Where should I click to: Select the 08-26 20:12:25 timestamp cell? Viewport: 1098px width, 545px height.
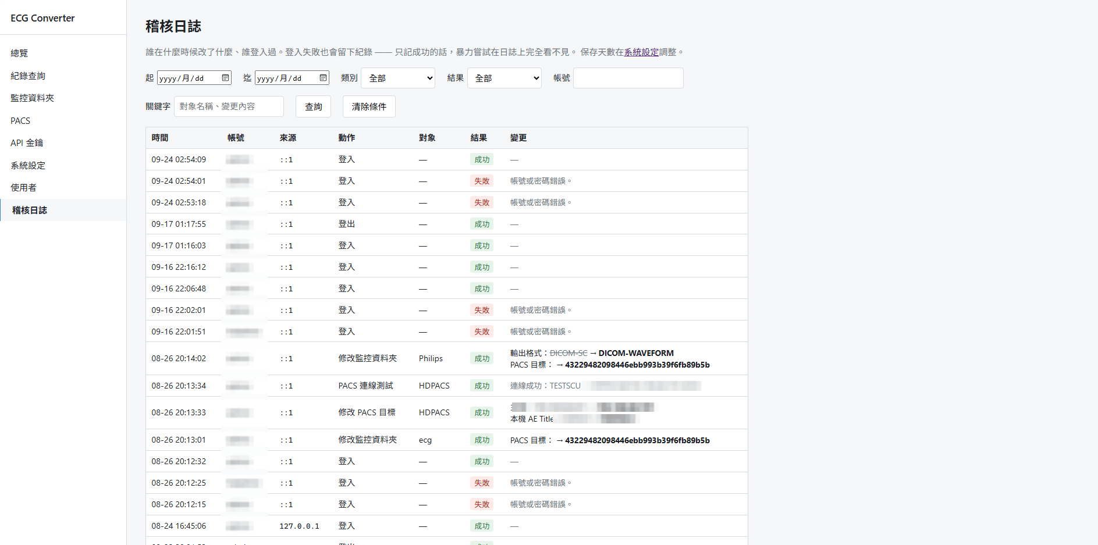point(179,483)
